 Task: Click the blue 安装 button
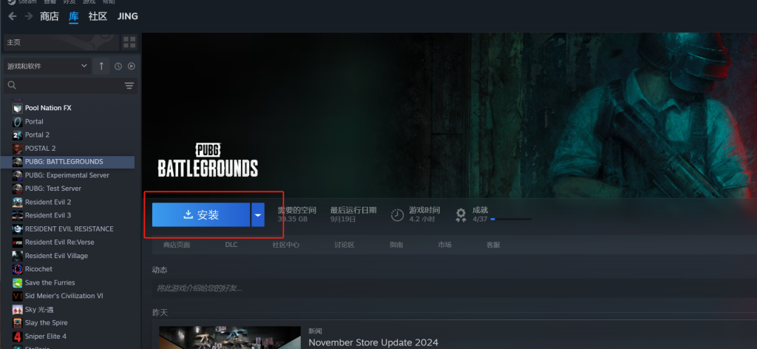[x=201, y=215]
